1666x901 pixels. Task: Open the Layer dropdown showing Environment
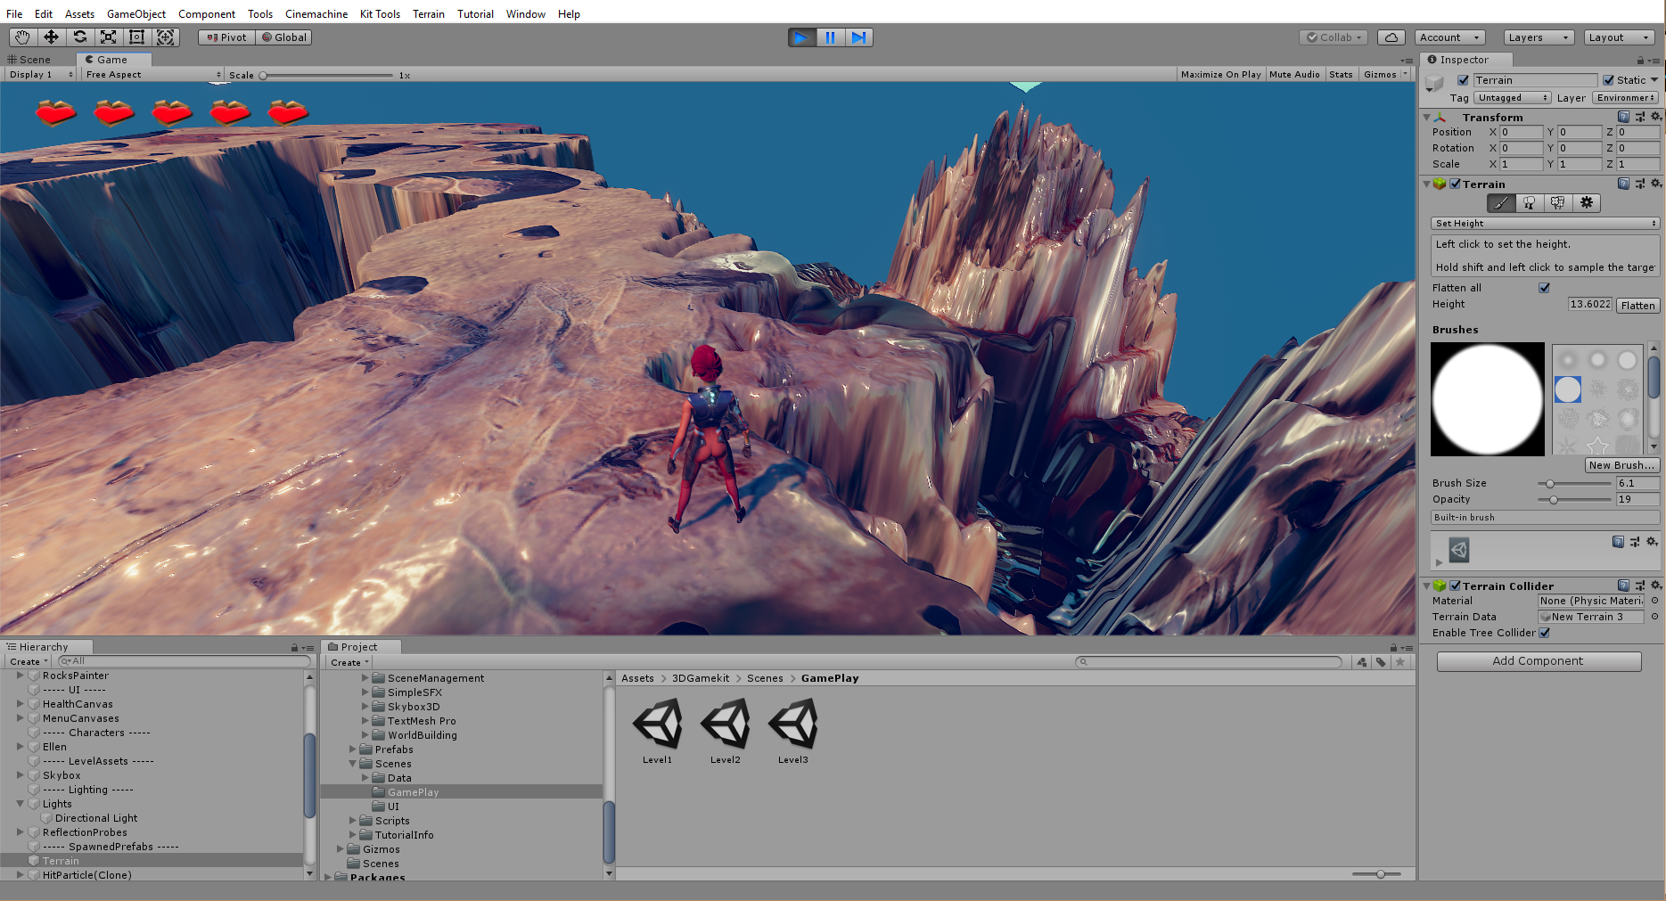[x=1626, y=98]
